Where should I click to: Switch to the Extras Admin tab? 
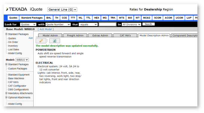tap(100, 35)
